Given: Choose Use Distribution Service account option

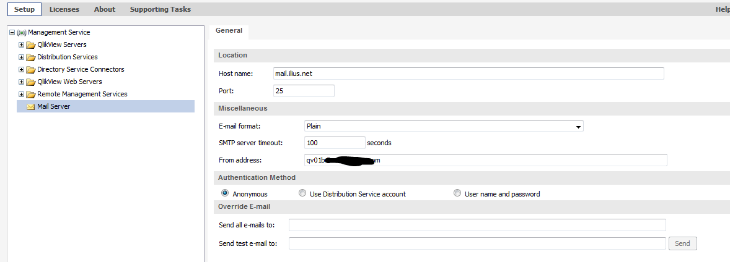Looking at the screenshot, I should point(302,193).
